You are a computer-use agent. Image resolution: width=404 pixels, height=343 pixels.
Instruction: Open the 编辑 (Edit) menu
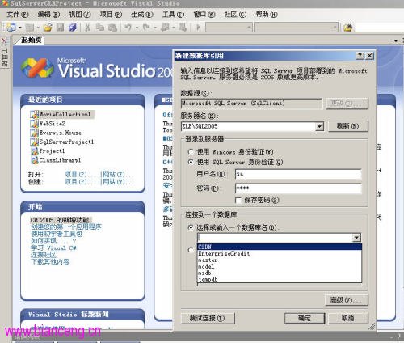[48, 15]
